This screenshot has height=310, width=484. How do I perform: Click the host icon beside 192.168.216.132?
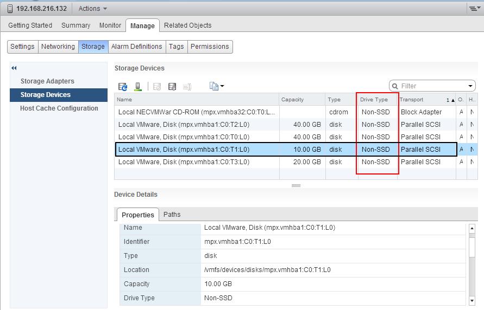click(x=10, y=9)
